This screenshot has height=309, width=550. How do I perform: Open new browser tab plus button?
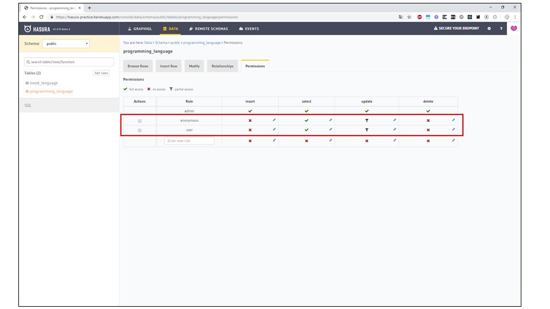point(89,7)
